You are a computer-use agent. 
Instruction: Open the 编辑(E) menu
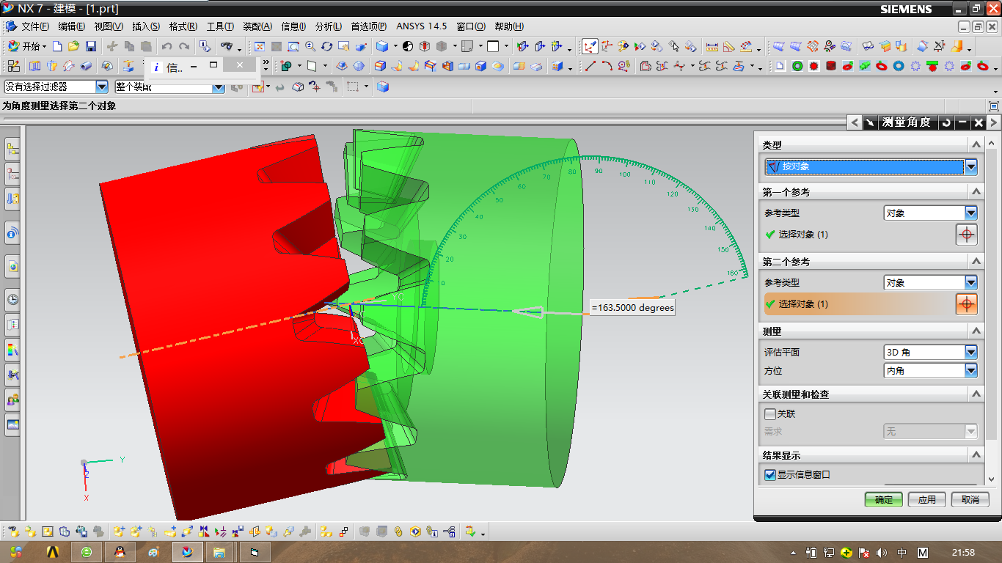click(72, 26)
